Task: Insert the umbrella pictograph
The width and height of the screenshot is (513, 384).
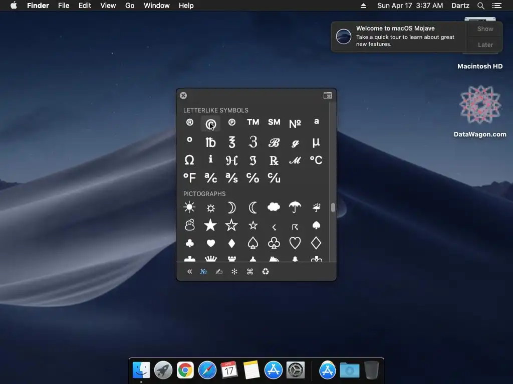Action: point(295,207)
